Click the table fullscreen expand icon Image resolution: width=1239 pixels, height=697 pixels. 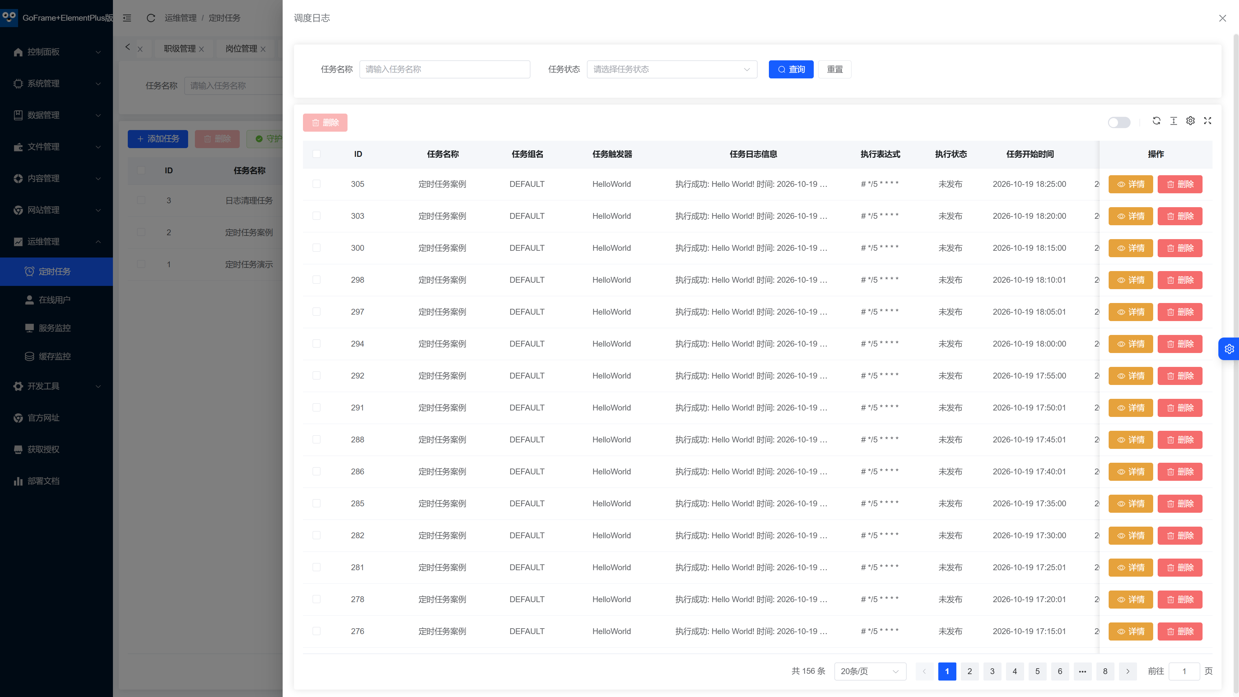click(x=1207, y=121)
